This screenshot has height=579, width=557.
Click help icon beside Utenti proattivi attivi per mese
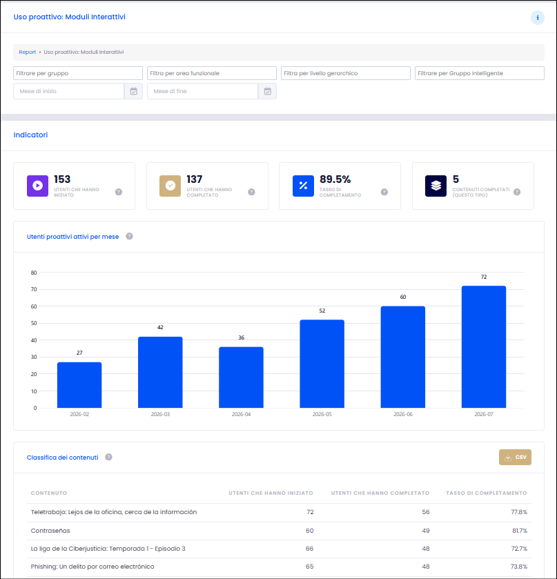[x=129, y=236]
